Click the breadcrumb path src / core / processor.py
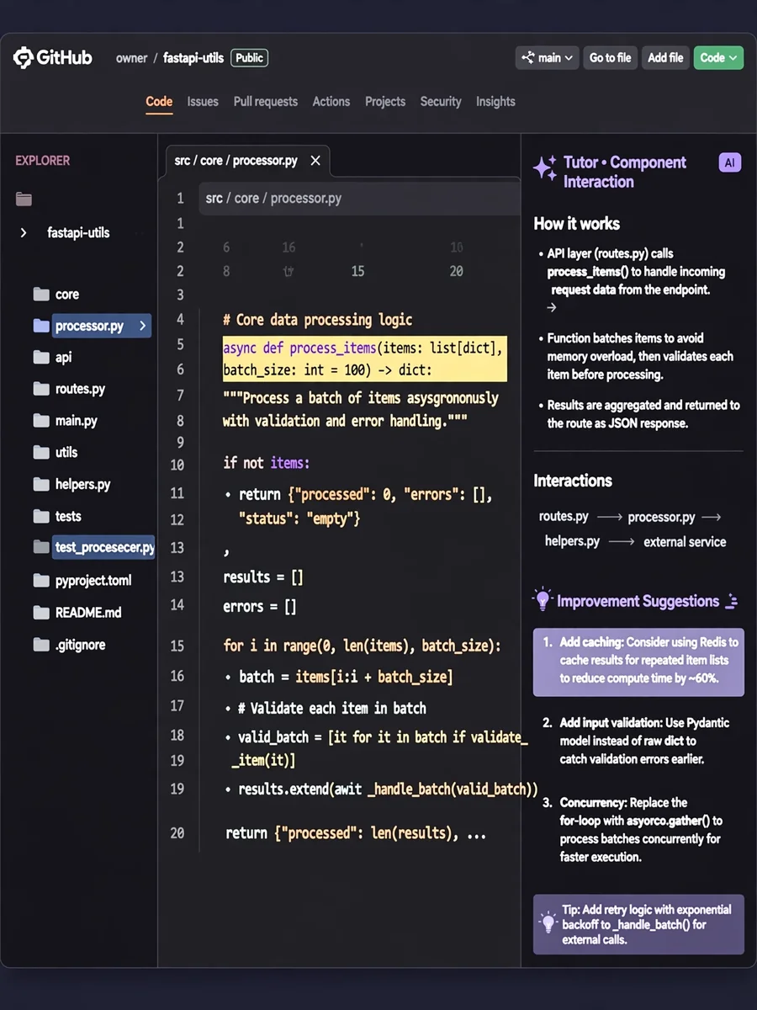757x1010 pixels. 274,199
